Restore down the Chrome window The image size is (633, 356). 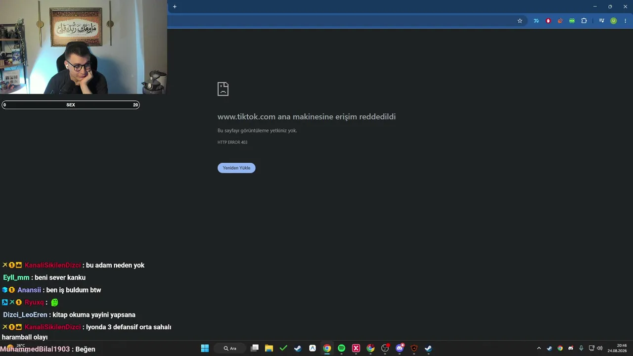tap(610, 6)
